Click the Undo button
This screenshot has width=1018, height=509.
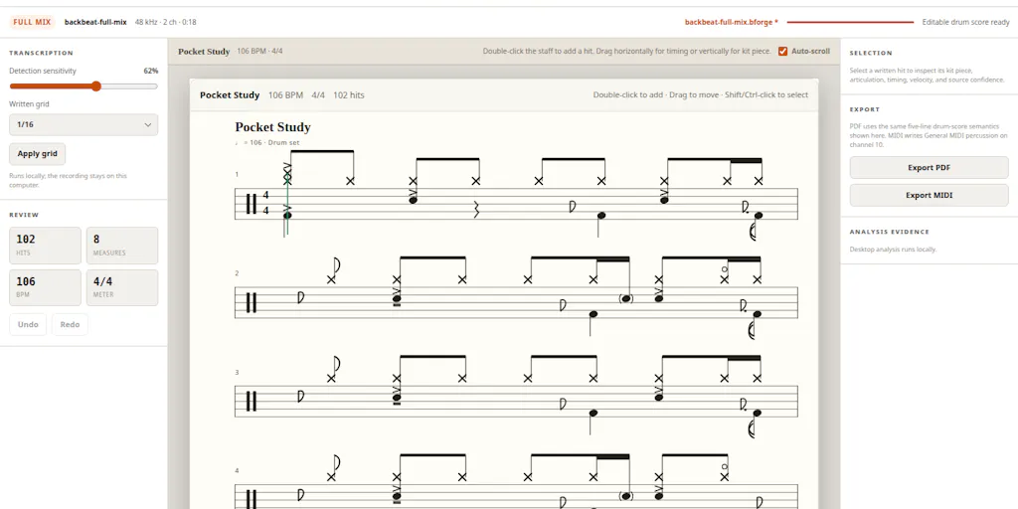coord(28,325)
